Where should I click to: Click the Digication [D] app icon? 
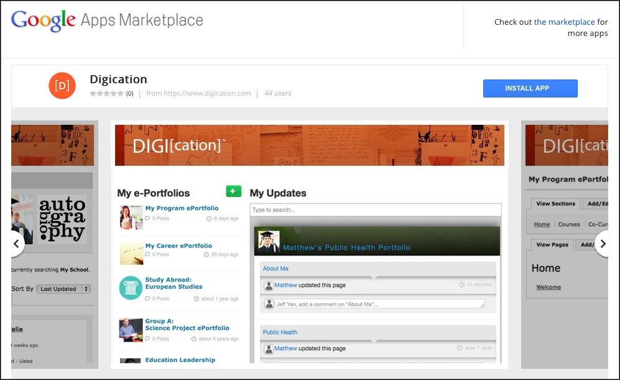[x=62, y=86]
